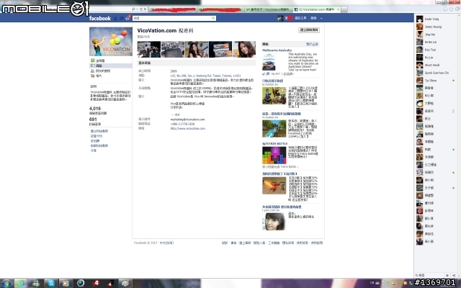Click the marketing@vicovation.com email text
The image size is (461, 288).
tap(187, 120)
